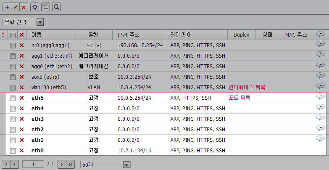The height and width of the screenshot is (170, 329).
Task: Click the pencil edit toolbar icon
Action: [x=16, y=7]
